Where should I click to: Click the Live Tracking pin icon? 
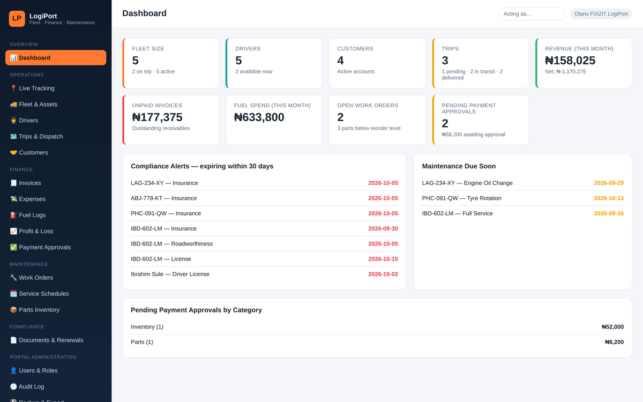pyautogui.click(x=13, y=88)
